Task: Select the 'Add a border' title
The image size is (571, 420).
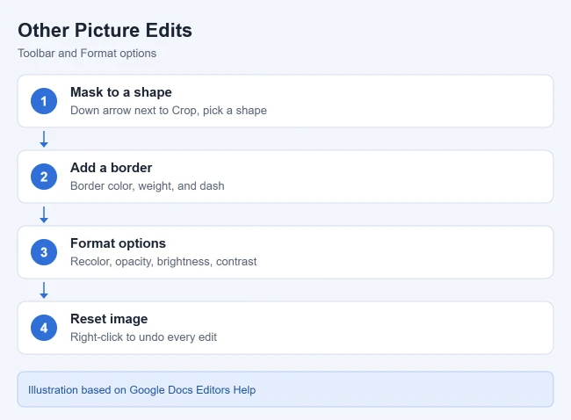Action: 111,168
